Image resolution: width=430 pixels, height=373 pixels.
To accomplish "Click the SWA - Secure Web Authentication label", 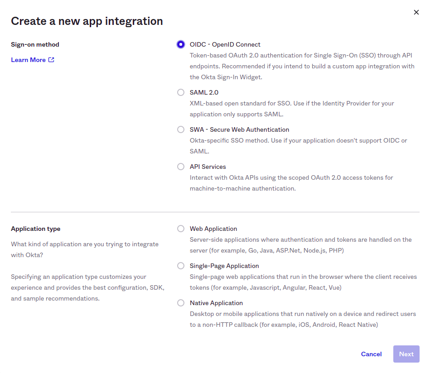I will point(239,129).
